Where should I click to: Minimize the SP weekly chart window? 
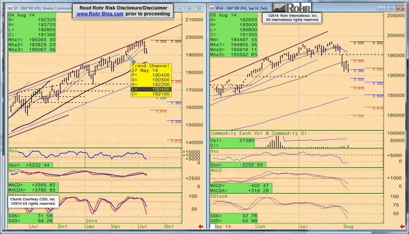(180, 8)
